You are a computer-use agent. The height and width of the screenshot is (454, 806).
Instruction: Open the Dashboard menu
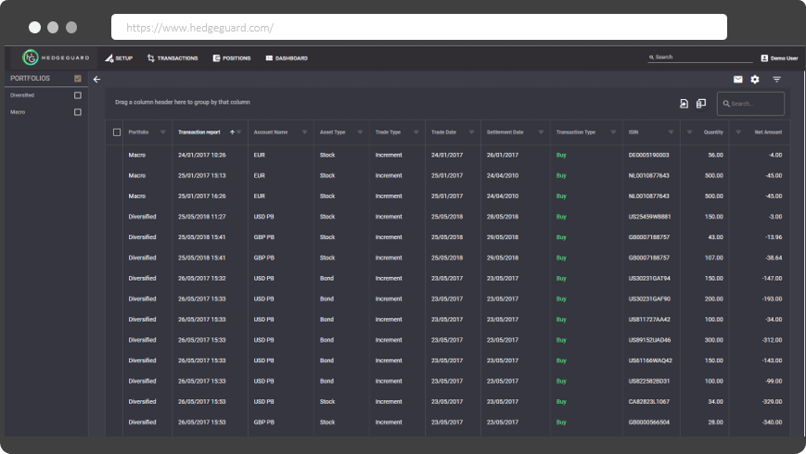pos(287,58)
